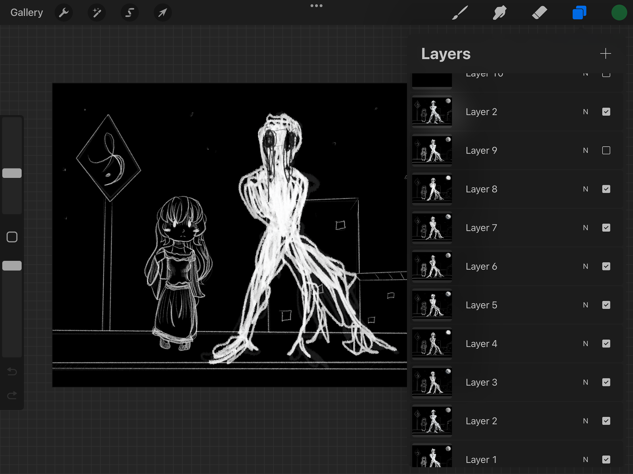Image resolution: width=633 pixels, height=474 pixels.
Task: Hide Layer 7 via its checkbox
Action: (606, 228)
